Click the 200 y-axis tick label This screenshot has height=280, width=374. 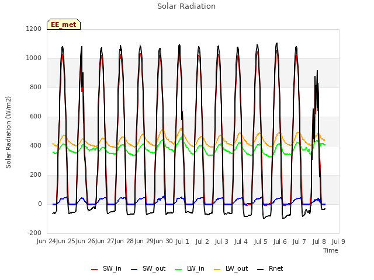point(36,175)
